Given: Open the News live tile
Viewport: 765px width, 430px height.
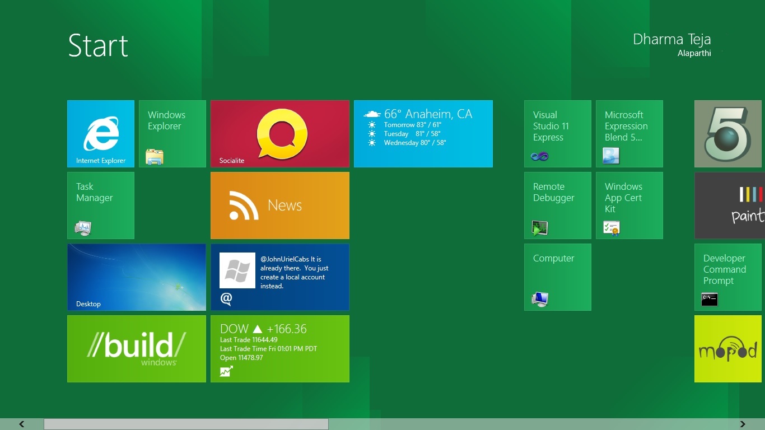Looking at the screenshot, I should (x=279, y=205).
